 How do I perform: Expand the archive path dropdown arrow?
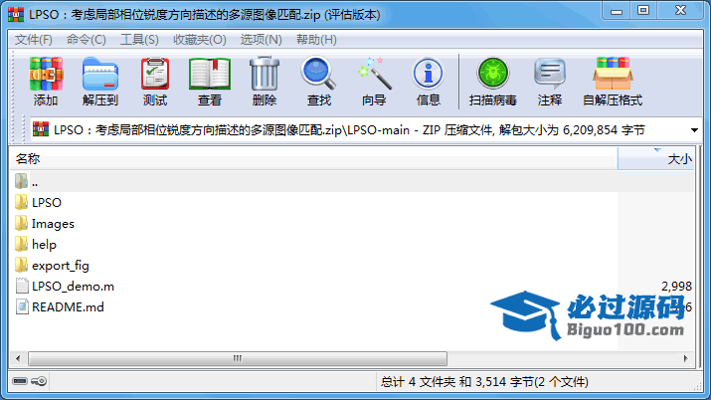[694, 130]
